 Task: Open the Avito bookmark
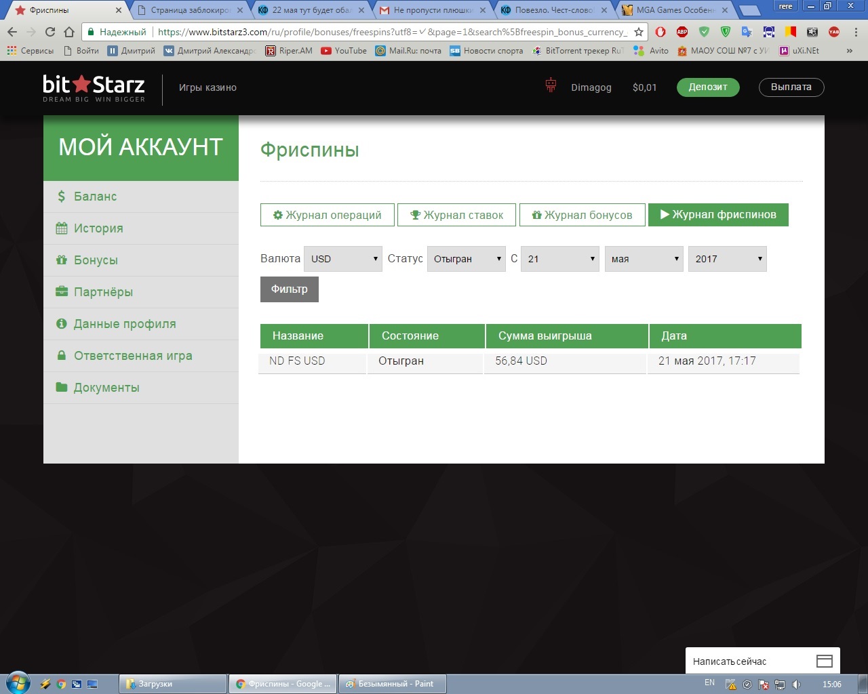(652, 51)
